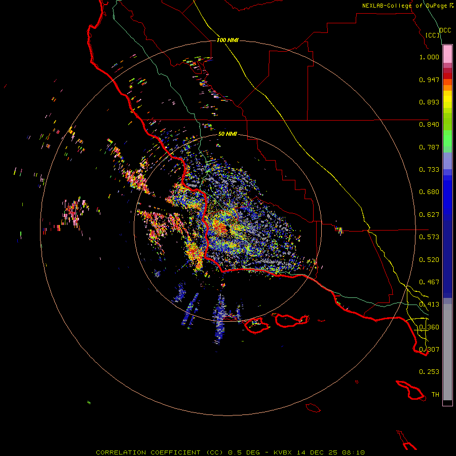Select the 0.520 scale value label

click(429, 260)
